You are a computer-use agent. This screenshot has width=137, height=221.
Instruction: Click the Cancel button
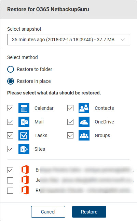[48, 212]
